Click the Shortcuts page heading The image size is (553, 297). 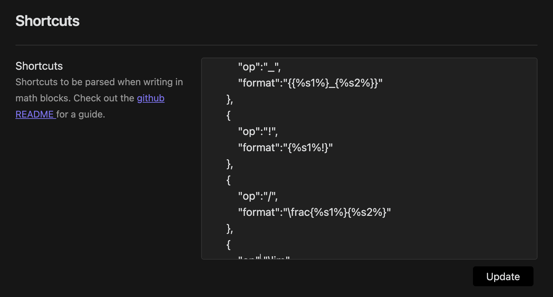[47, 21]
